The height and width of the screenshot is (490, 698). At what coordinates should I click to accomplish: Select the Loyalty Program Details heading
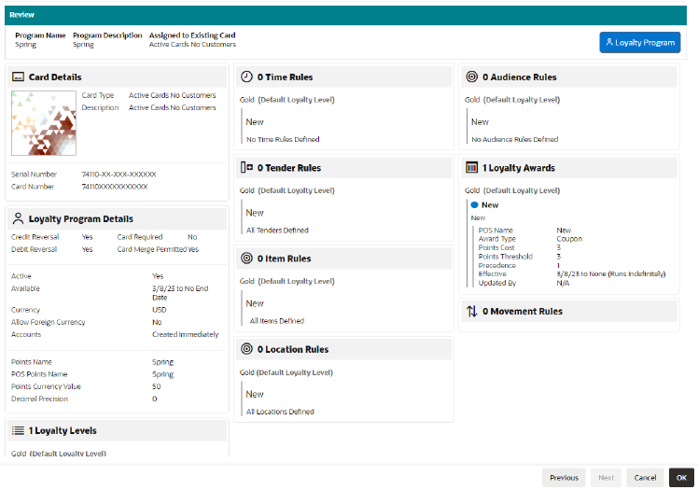coord(81,219)
